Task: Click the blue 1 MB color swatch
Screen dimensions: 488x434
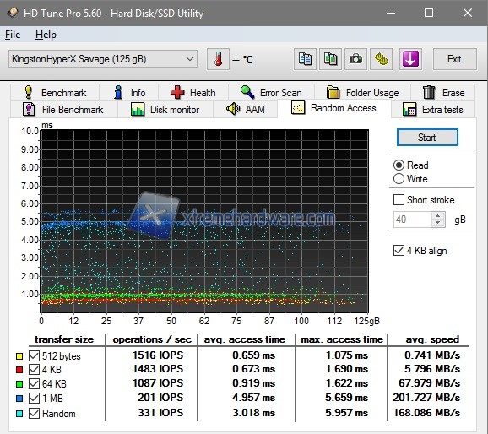Action: pos(19,399)
